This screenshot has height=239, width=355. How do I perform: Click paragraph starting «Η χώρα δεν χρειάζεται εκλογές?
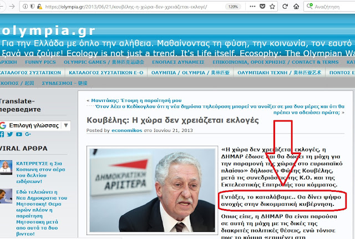(x=282, y=167)
